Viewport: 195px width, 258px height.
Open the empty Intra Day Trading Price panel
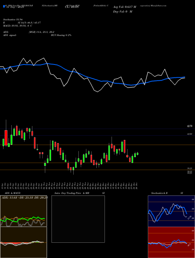pos(78,219)
